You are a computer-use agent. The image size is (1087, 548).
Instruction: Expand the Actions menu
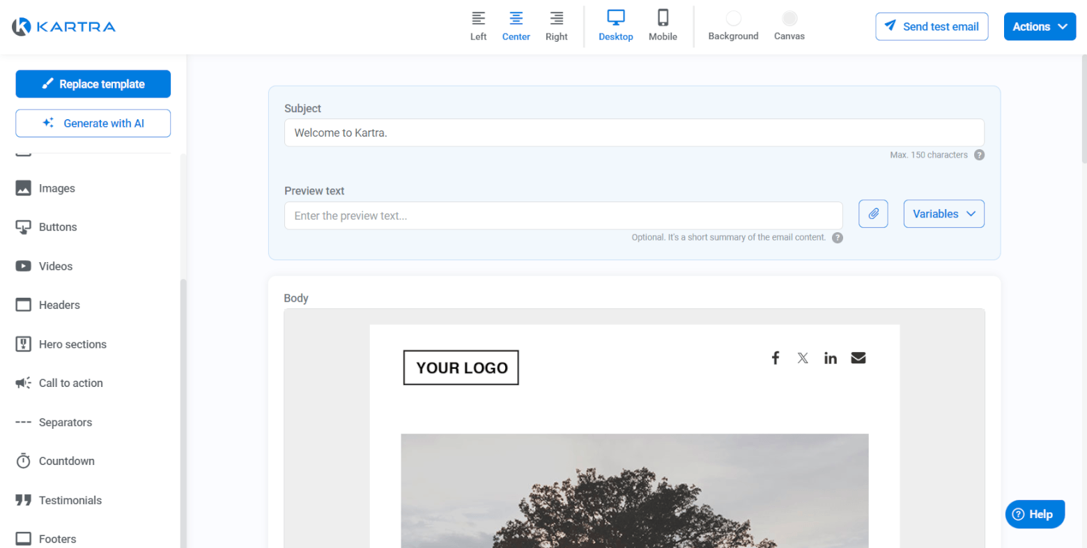1039,26
